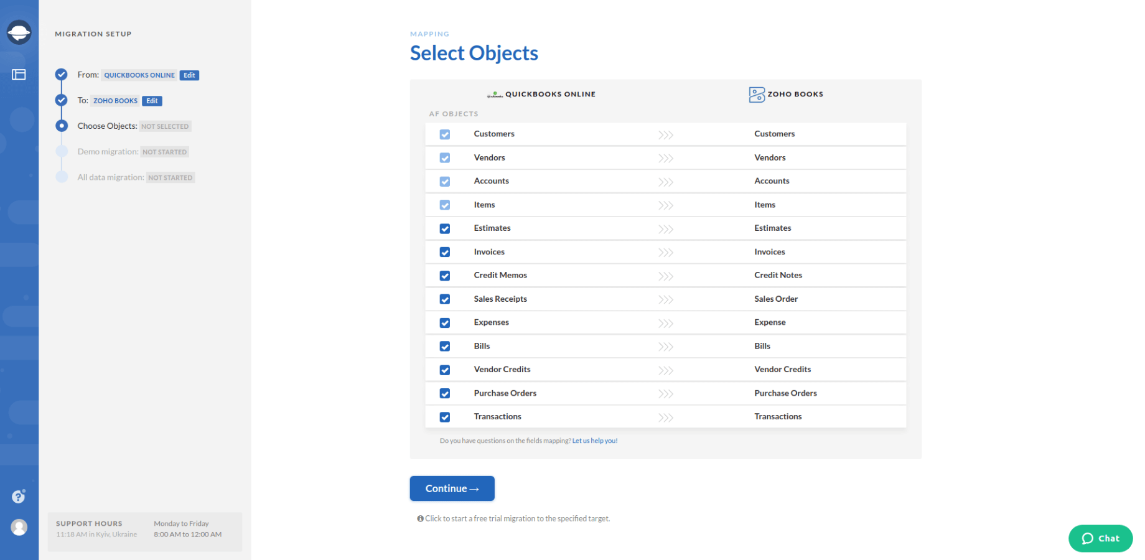Toggle the Accounts checkbox
Screen dimensions: 1145x560
[445, 182]
